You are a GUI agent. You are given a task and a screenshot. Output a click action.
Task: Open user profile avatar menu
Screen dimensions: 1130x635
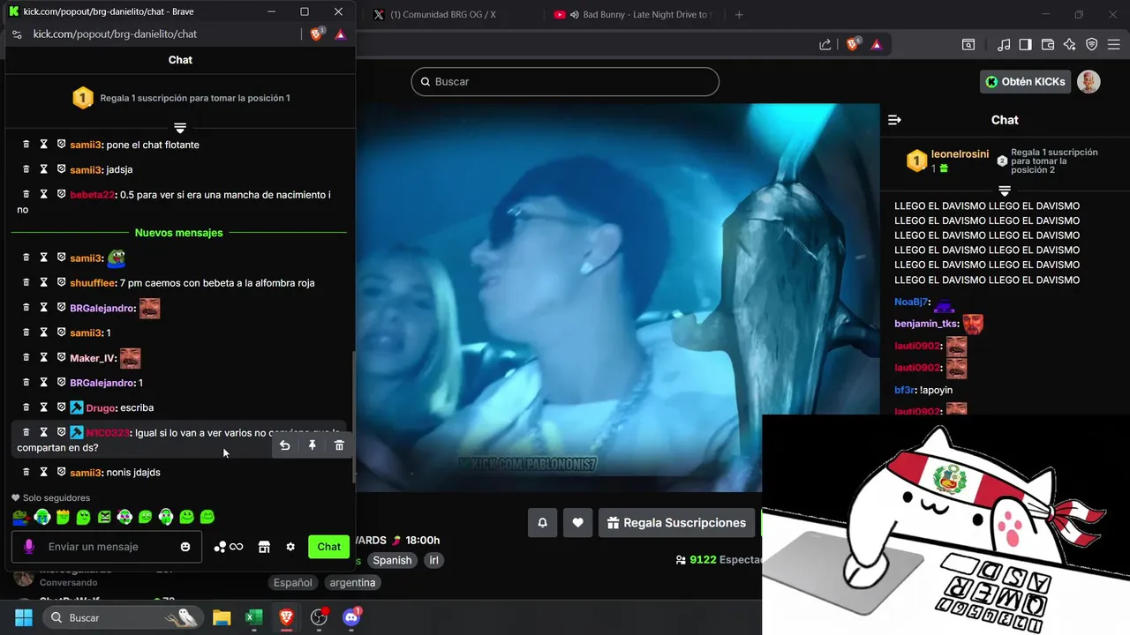1089,81
